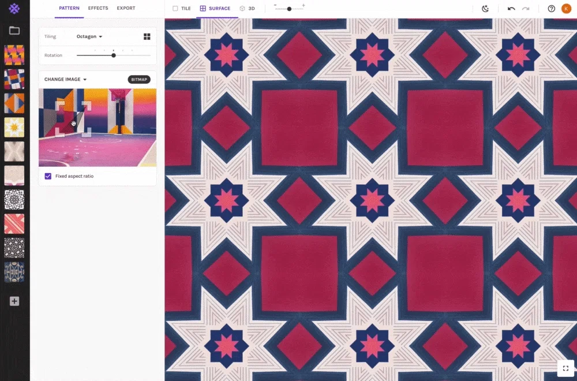The height and width of the screenshot is (381, 577).
Task: Click the purple app logo icon
Action: 14,9
